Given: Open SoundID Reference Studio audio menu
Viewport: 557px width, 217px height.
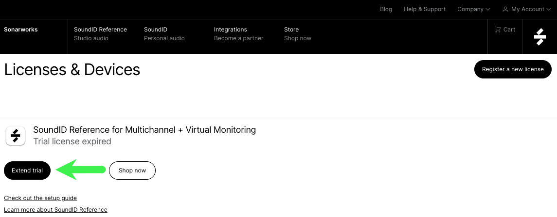Looking at the screenshot, I should [x=100, y=33].
